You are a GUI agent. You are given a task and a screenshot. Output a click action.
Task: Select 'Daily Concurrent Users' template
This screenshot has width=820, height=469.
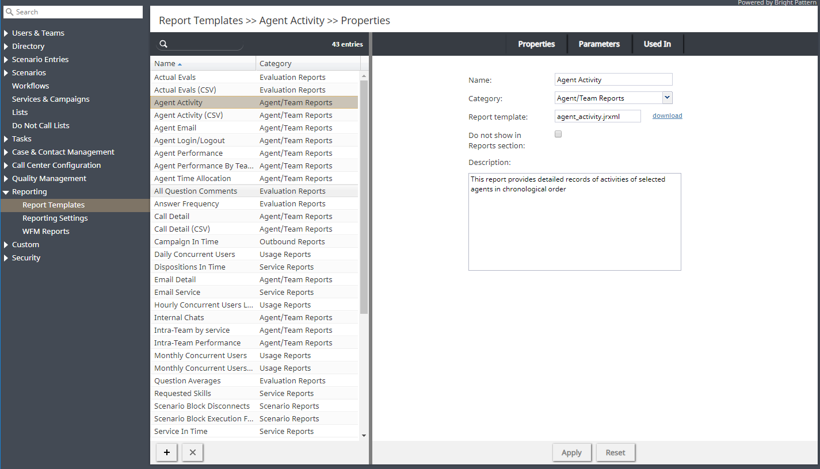(x=254, y=254)
